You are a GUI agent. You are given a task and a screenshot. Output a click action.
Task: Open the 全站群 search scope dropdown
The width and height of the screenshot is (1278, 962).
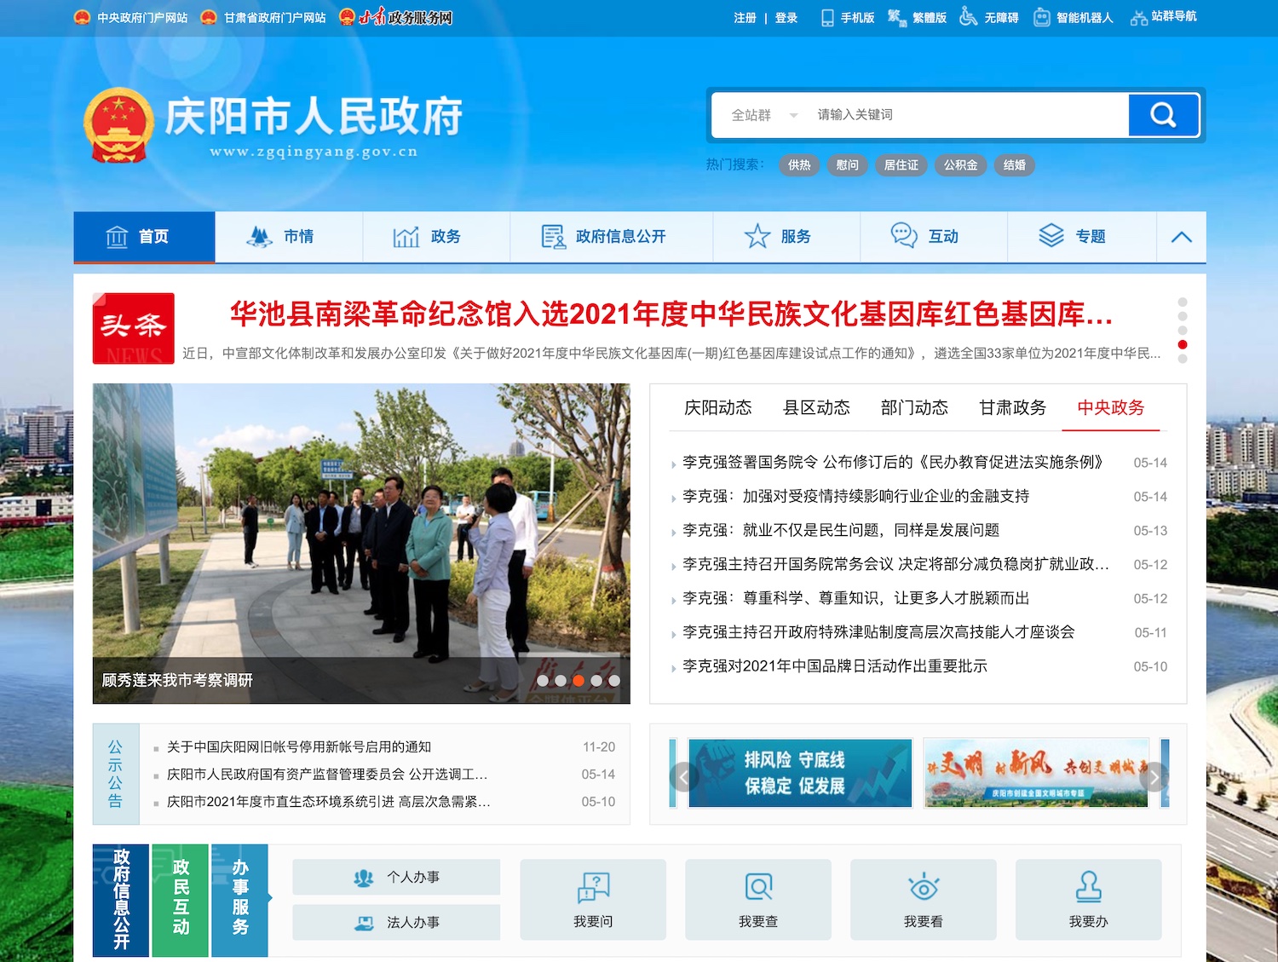pyautogui.click(x=761, y=114)
